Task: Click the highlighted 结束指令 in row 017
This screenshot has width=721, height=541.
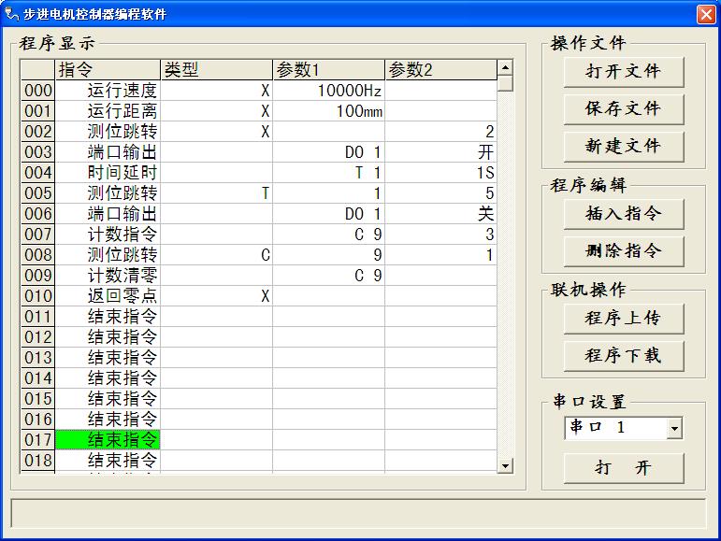Action: pos(108,440)
